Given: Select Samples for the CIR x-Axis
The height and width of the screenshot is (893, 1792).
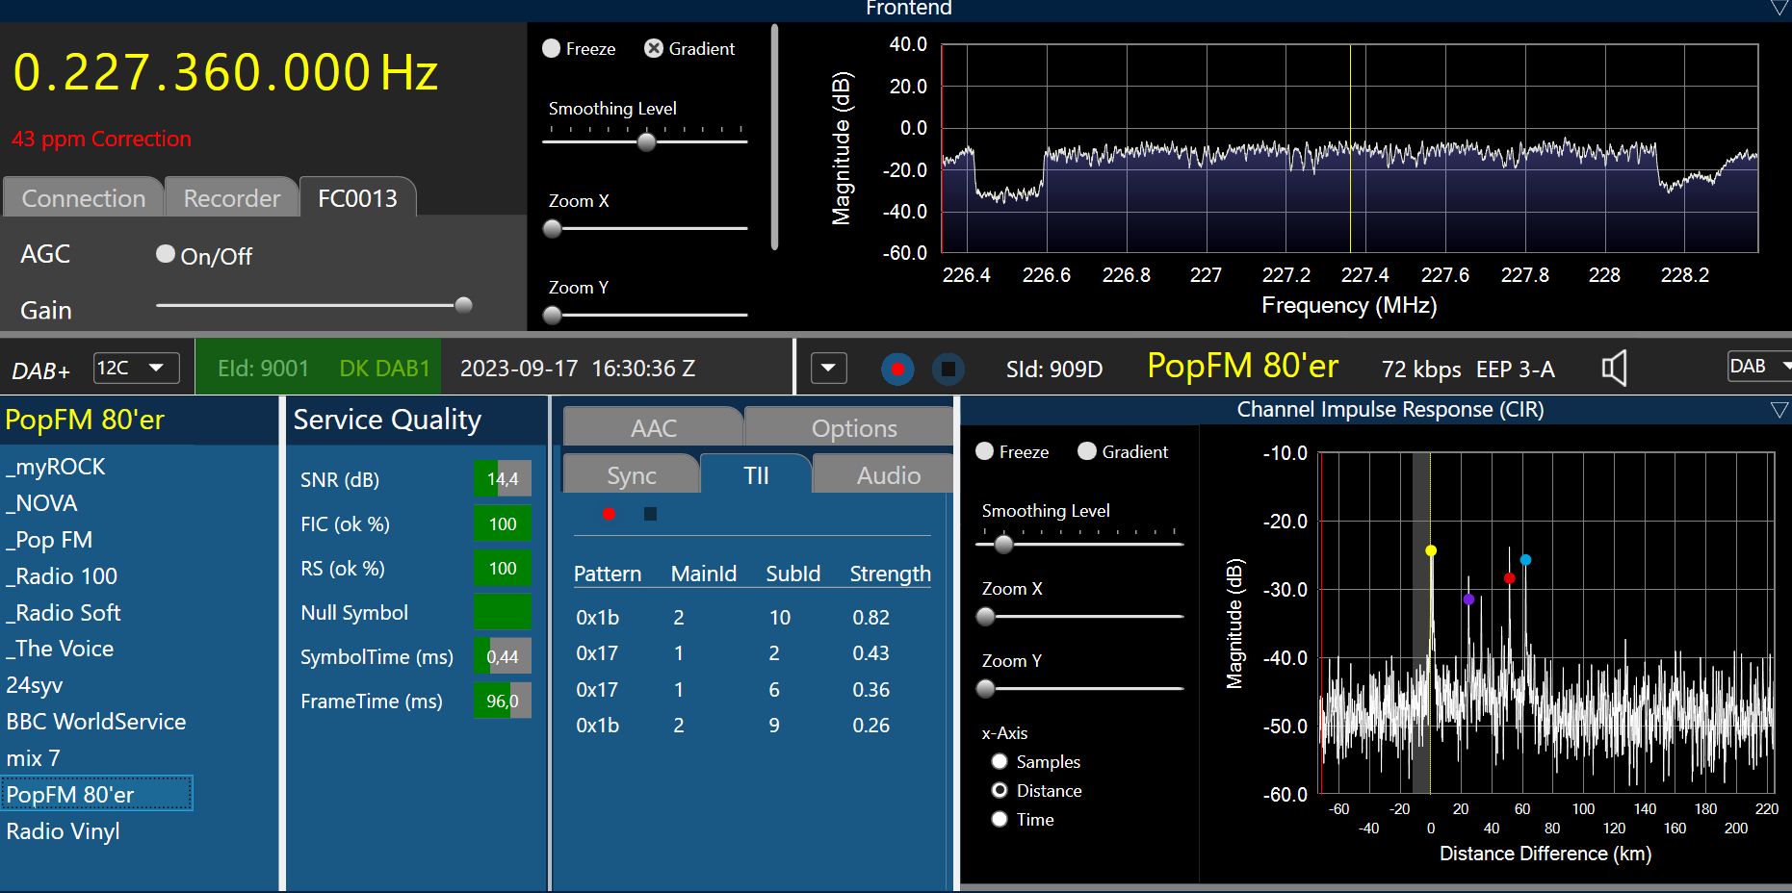Looking at the screenshot, I should coord(1000,762).
